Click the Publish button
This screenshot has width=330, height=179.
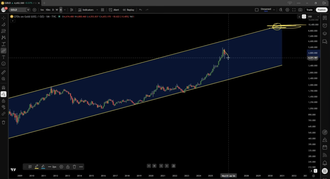(321, 10)
